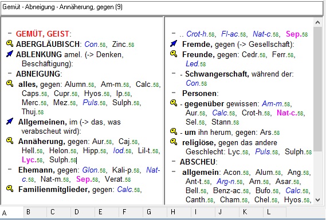Viewport: 326px width, 220px height.
Task: Click the dash marker beside Personen
Action: point(174,93)
